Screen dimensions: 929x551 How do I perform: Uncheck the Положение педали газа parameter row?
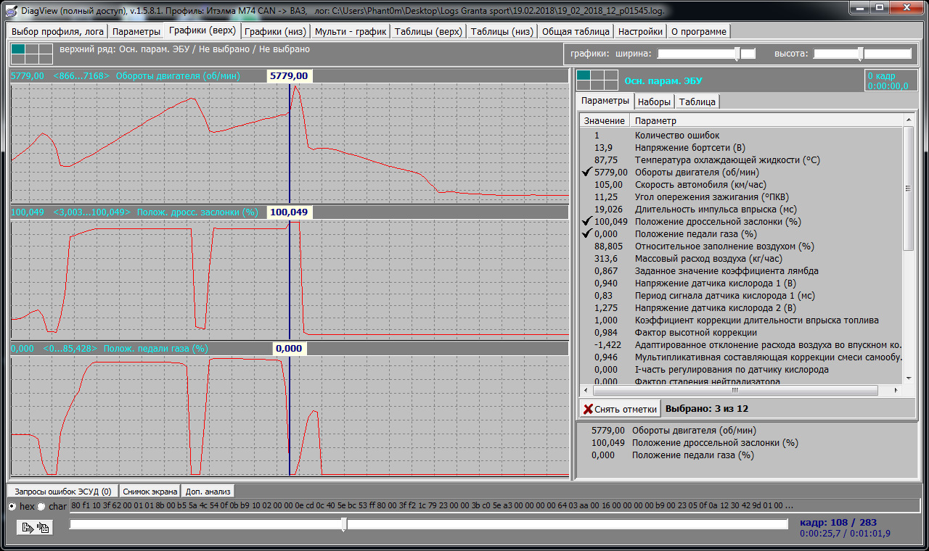pyautogui.click(x=741, y=234)
